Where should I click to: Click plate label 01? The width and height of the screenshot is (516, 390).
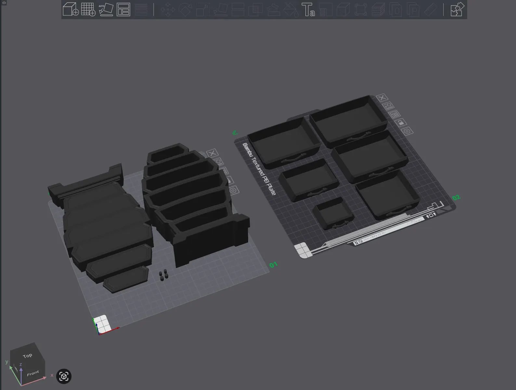tap(273, 265)
